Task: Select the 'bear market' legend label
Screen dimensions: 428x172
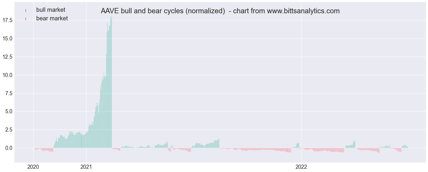Action: [x=52, y=18]
